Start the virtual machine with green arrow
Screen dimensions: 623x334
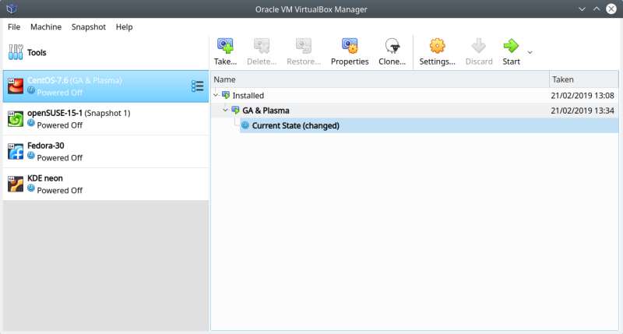tap(511, 46)
